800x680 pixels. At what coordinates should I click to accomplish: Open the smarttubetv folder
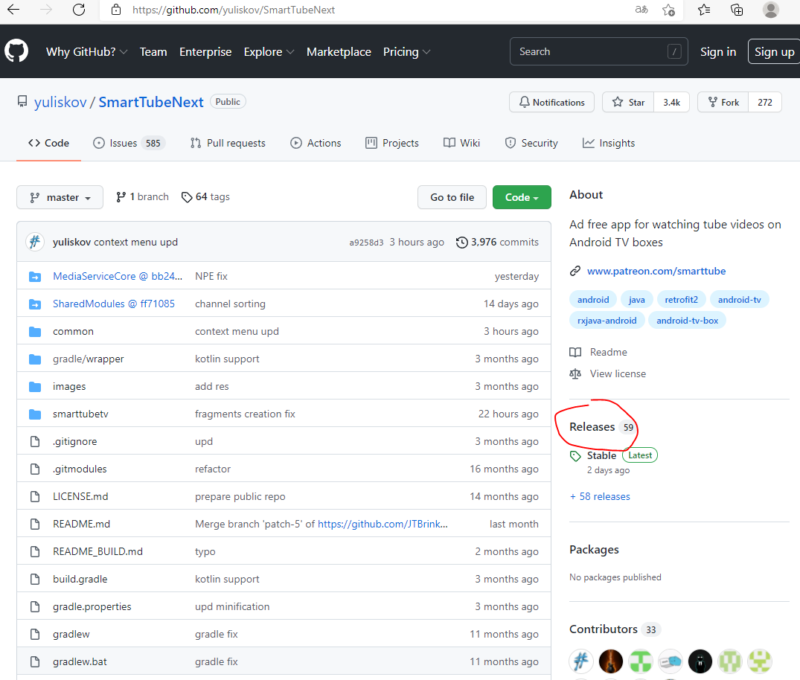tap(80, 414)
